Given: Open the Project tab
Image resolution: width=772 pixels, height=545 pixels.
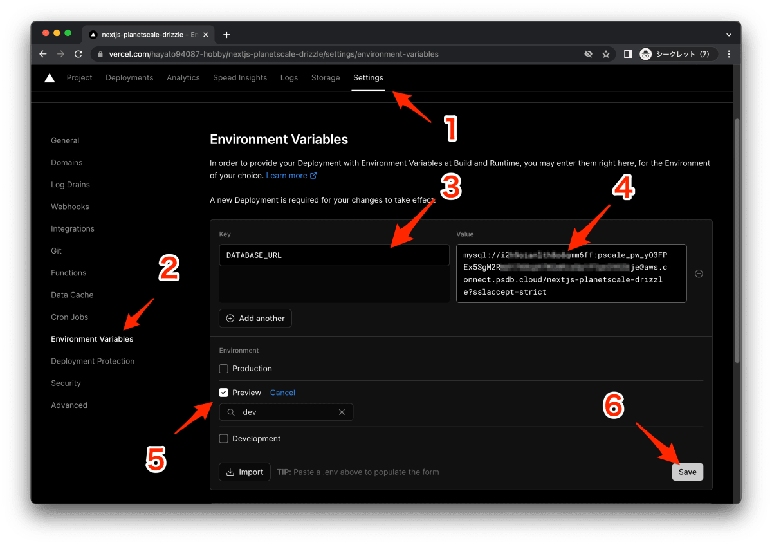Looking at the screenshot, I should (80, 77).
